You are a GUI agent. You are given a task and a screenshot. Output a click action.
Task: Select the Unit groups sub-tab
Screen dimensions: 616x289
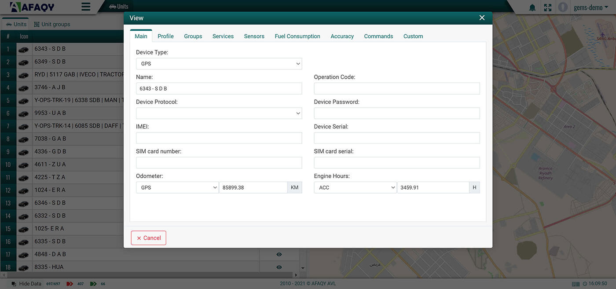pos(52,24)
